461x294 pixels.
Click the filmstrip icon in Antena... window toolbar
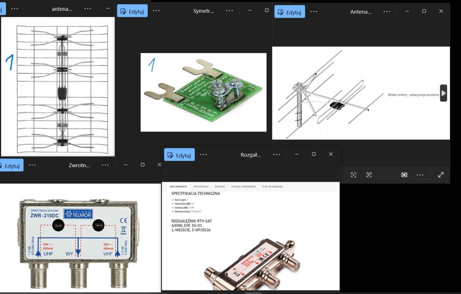(404, 175)
